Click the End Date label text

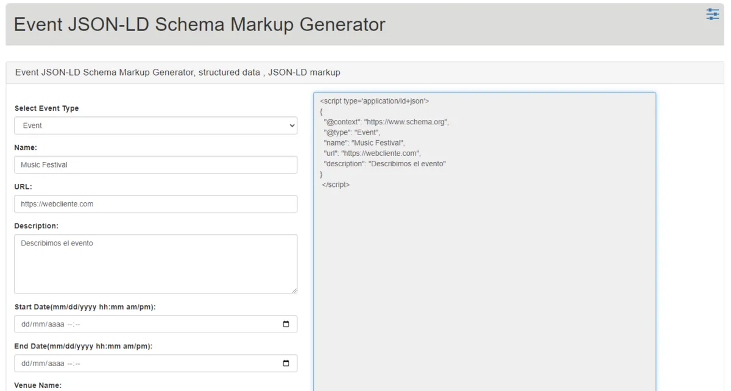tap(83, 346)
